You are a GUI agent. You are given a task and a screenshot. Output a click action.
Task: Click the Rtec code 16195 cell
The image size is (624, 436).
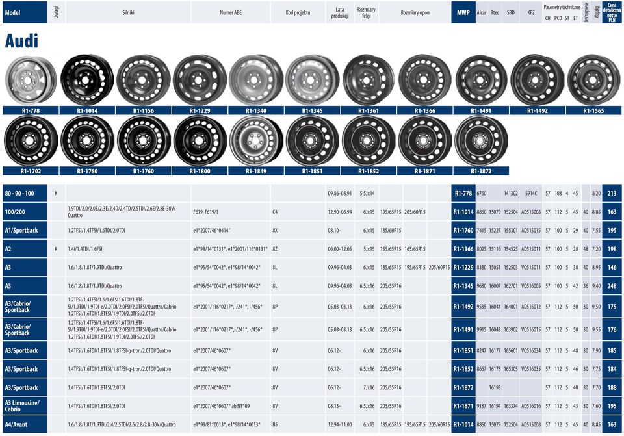click(x=495, y=387)
